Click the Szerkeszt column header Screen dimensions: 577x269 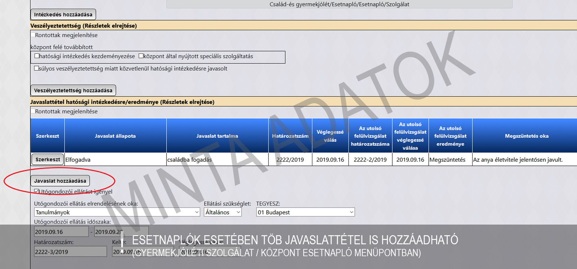tap(47, 136)
